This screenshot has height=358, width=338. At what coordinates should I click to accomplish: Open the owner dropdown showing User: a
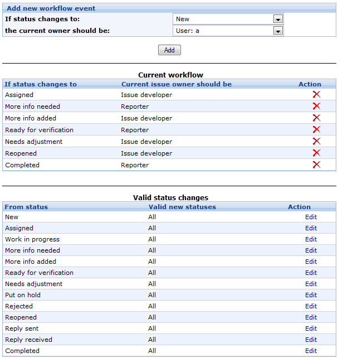[228, 31]
